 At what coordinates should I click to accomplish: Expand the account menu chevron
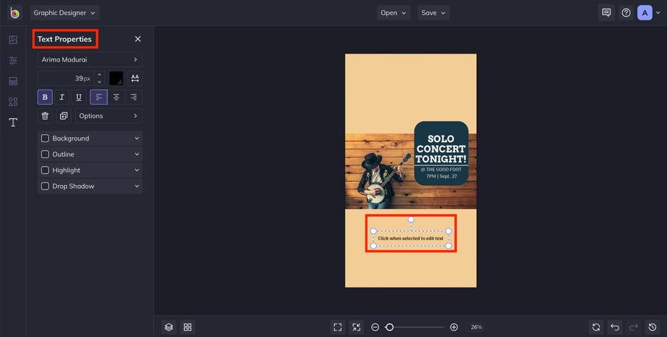[x=659, y=13]
